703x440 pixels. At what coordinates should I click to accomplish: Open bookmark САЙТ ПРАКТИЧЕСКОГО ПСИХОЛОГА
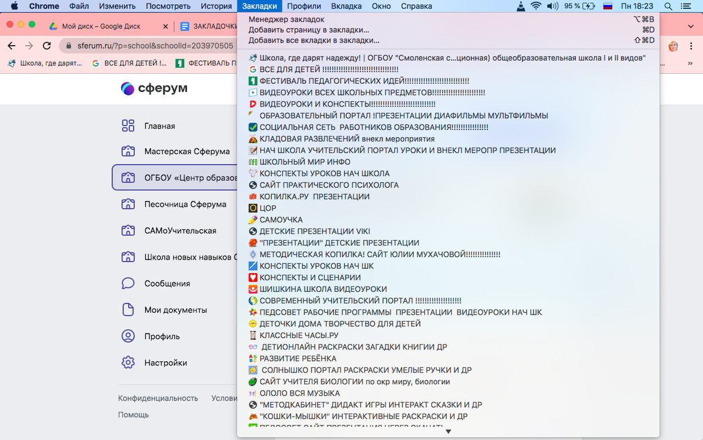tap(448, 185)
